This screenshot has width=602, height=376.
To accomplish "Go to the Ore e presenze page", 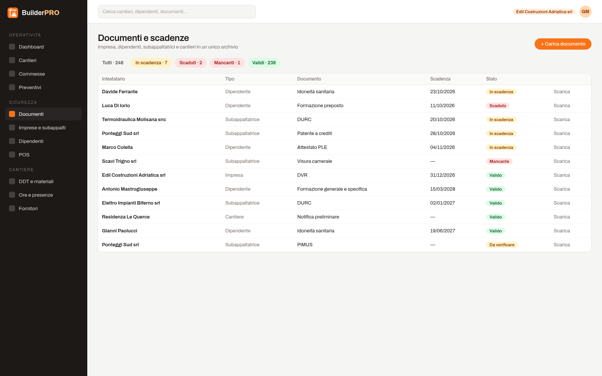I will point(44,195).
